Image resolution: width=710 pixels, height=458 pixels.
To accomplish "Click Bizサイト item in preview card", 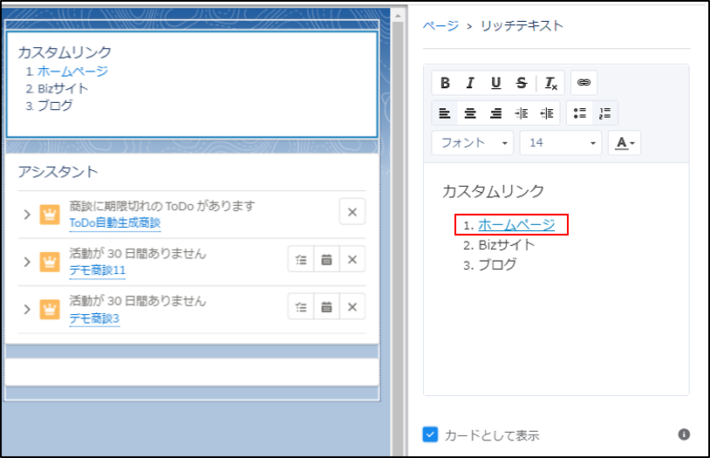I will (x=63, y=88).
